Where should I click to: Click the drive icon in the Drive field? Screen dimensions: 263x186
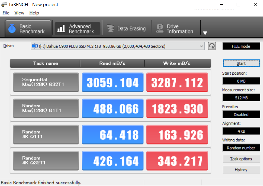pyautogui.click(x=35, y=46)
